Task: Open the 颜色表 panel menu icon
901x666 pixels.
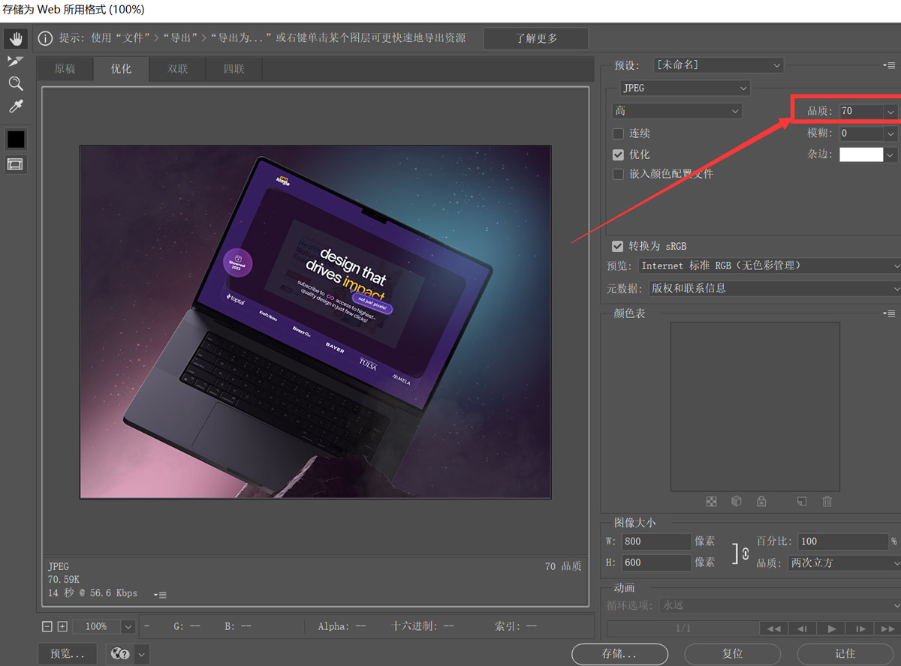Action: click(x=890, y=313)
